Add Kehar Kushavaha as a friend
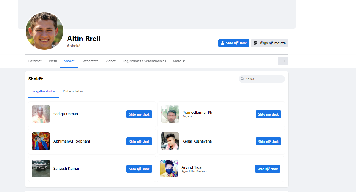Viewport: 356px width, 192px height. point(268,142)
